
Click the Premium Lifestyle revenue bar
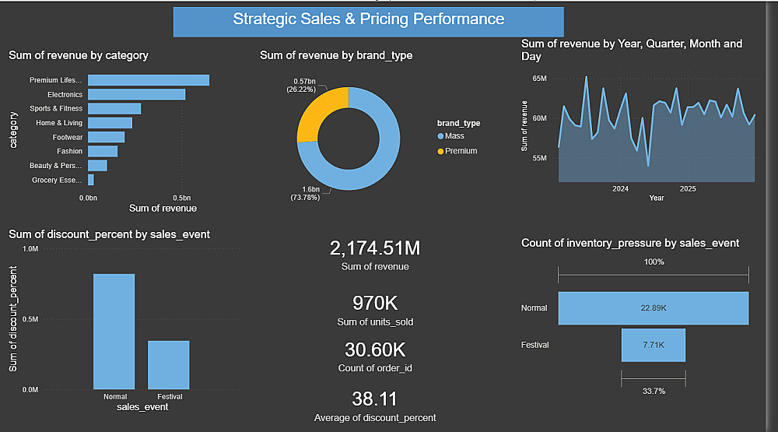148,80
